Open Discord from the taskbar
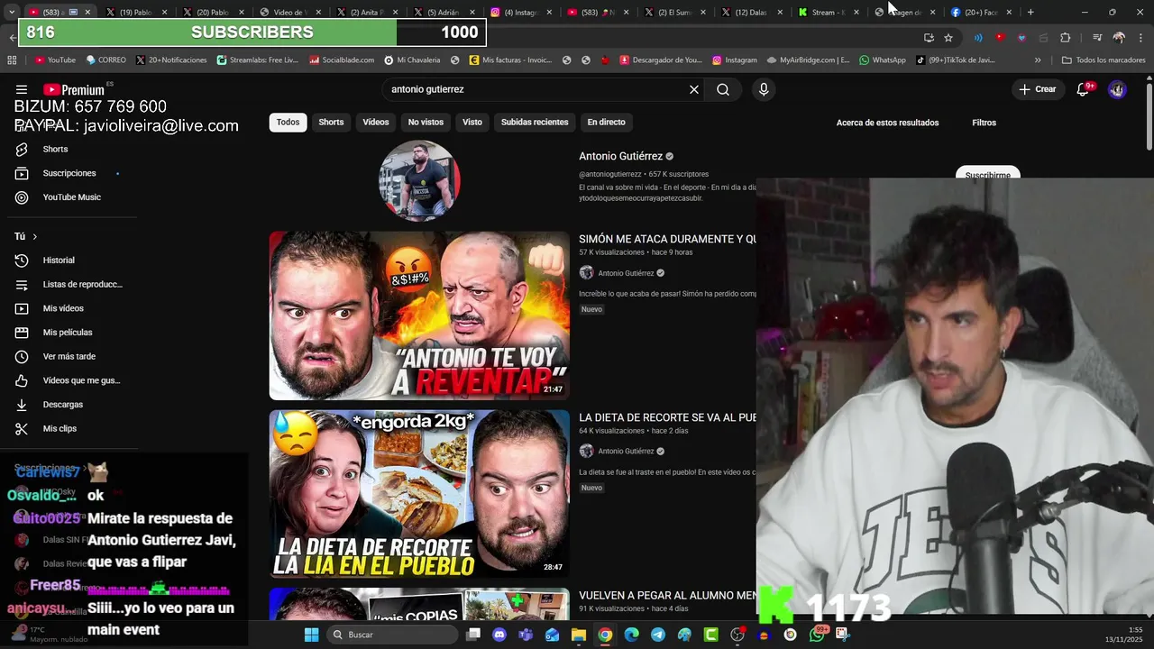Viewport: 1154px width, 649px height. (x=499, y=635)
